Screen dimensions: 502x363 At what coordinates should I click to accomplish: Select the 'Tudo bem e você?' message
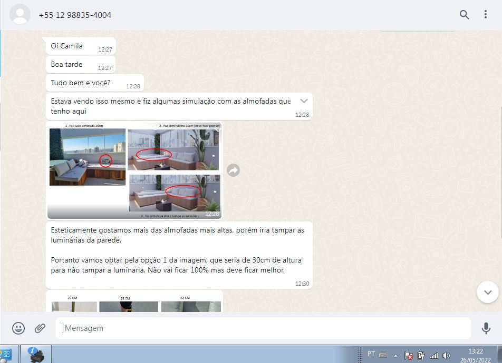pos(95,83)
